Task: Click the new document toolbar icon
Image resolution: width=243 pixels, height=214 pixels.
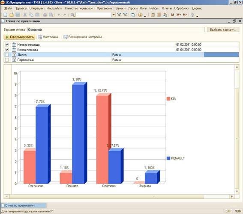Action: (5, 15)
